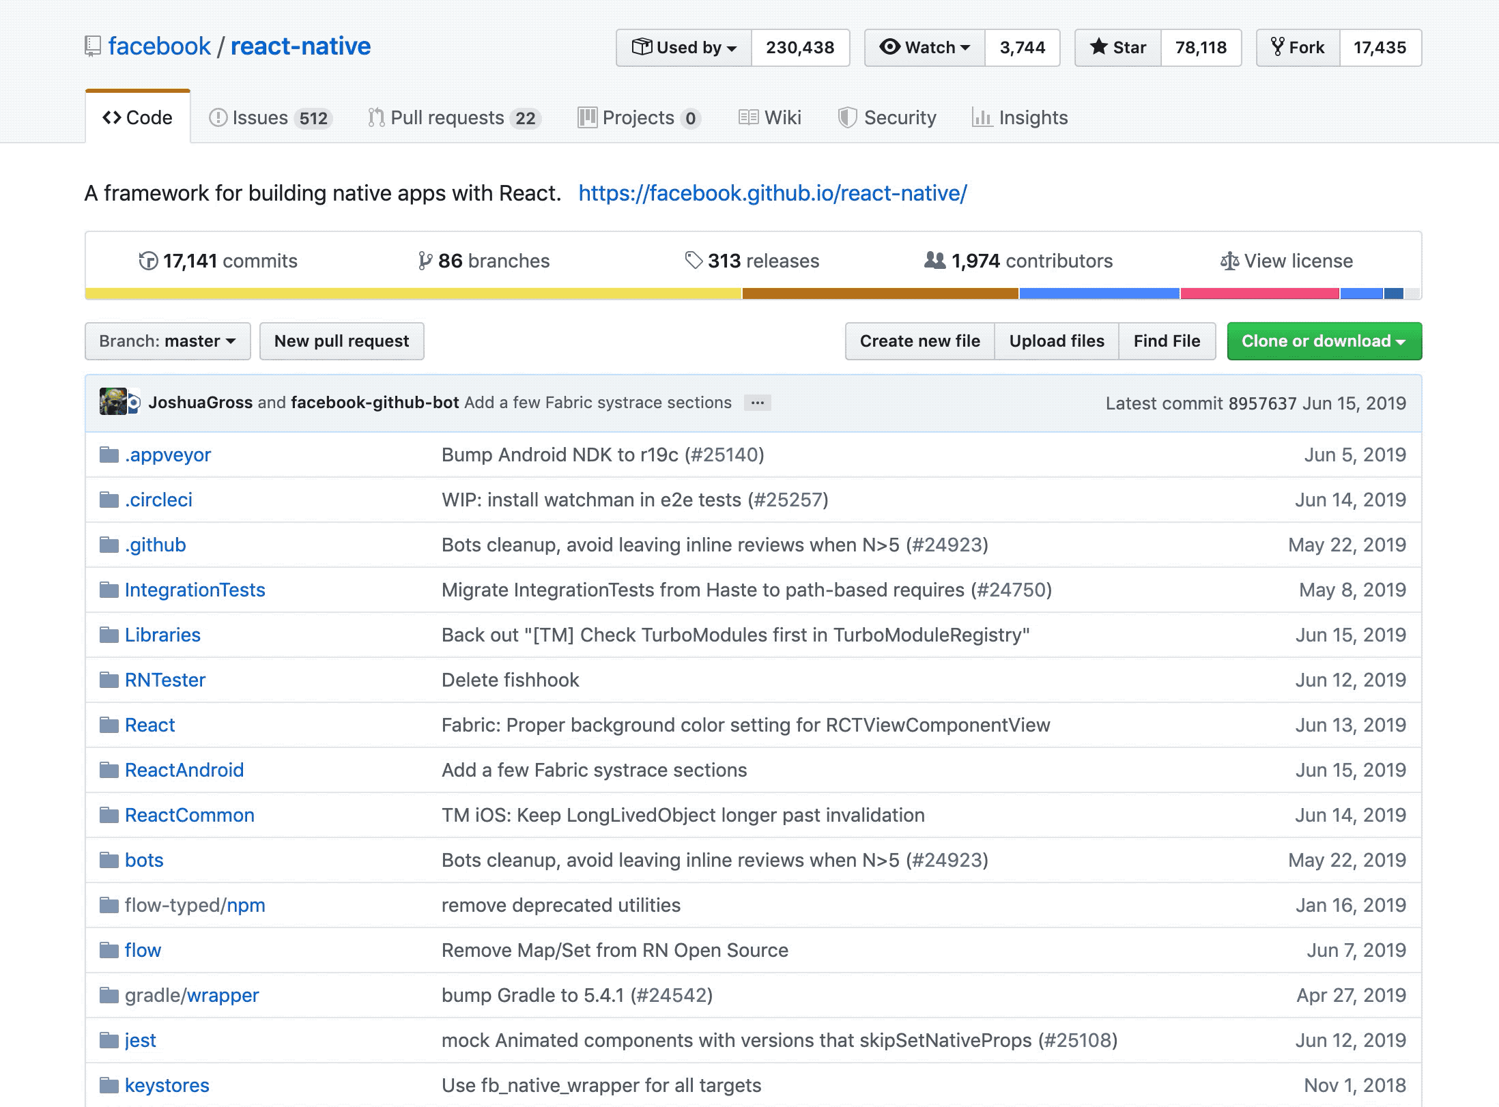This screenshot has width=1499, height=1107.
Task: Click the scale icon beside View license
Action: pos(1231,260)
